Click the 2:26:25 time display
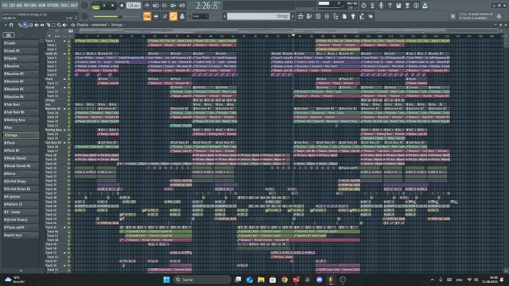The width and height of the screenshot is (509, 286). tap(207, 6)
